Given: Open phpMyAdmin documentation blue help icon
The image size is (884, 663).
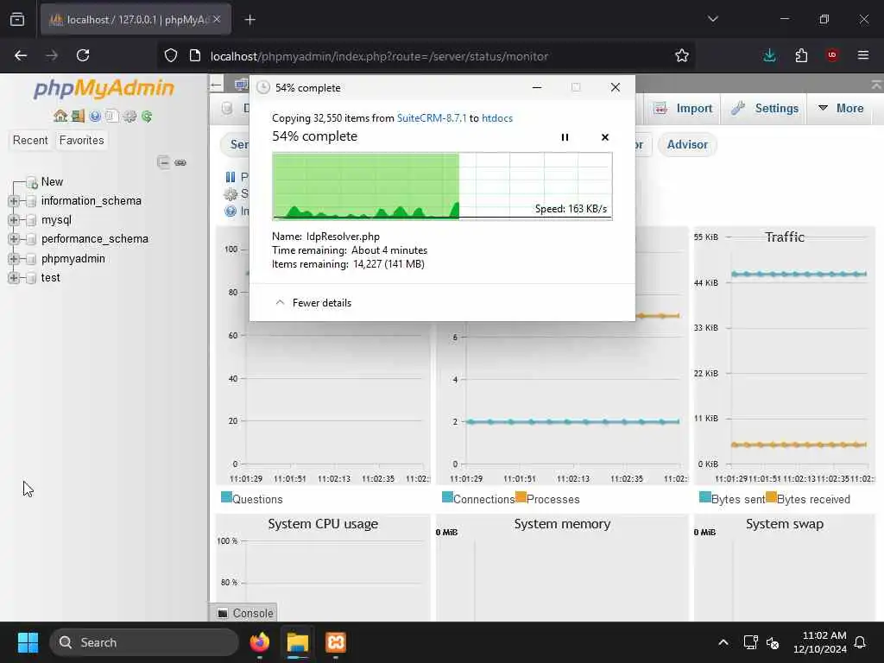Looking at the screenshot, I should tap(95, 117).
